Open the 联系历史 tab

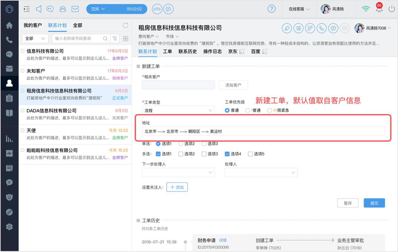[x=188, y=51]
